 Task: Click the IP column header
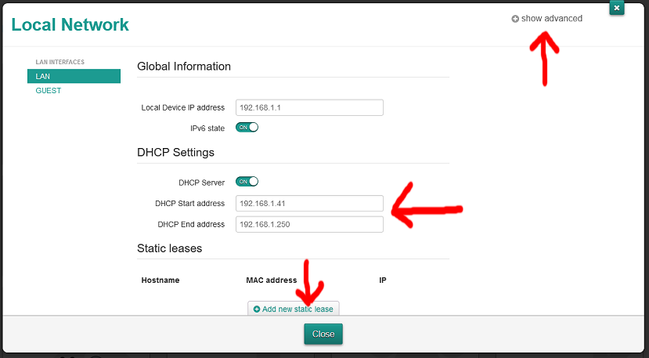(383, 280)
